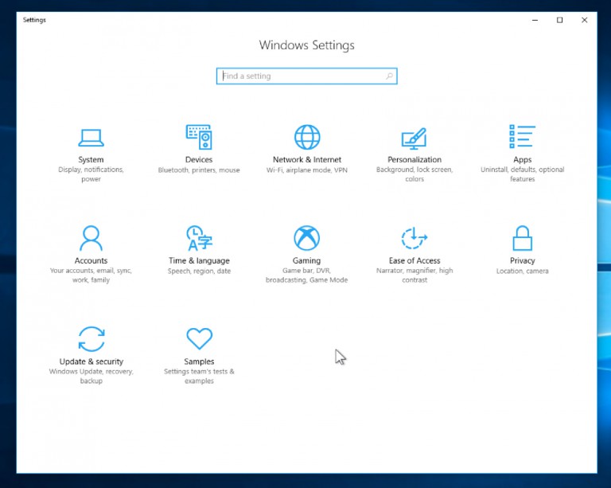The height and width of the screenshot is (488, 611).
Task: Close the Settings window
Action: (x=584, y=20)
